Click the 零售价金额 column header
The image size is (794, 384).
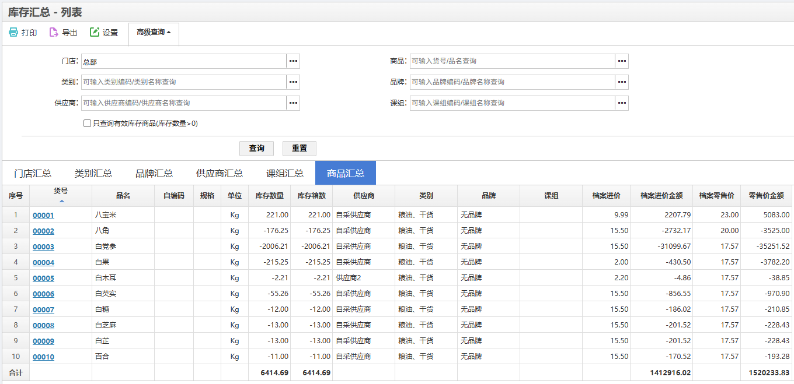point(767,196)
